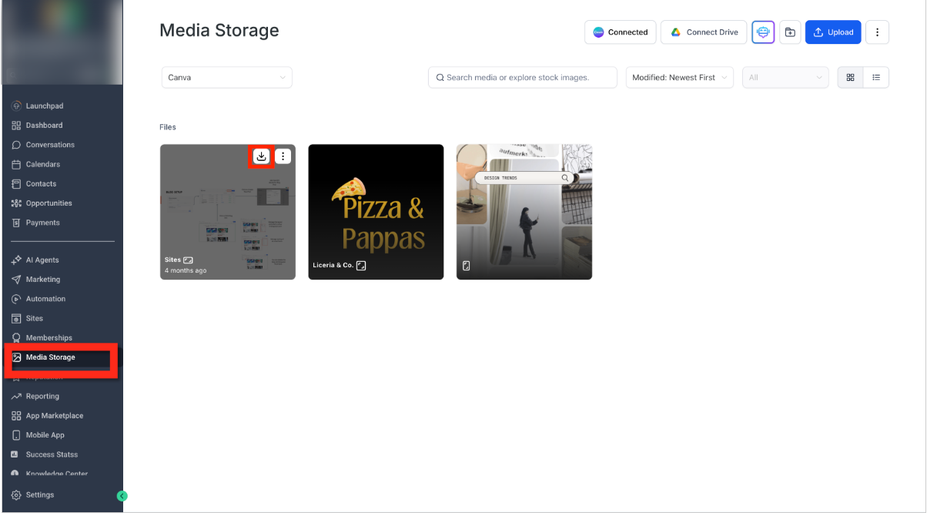The height and width of the screenshot is (513, 927).
Task: Click the AI Agents sparkle icon
Action: (16, 260)
